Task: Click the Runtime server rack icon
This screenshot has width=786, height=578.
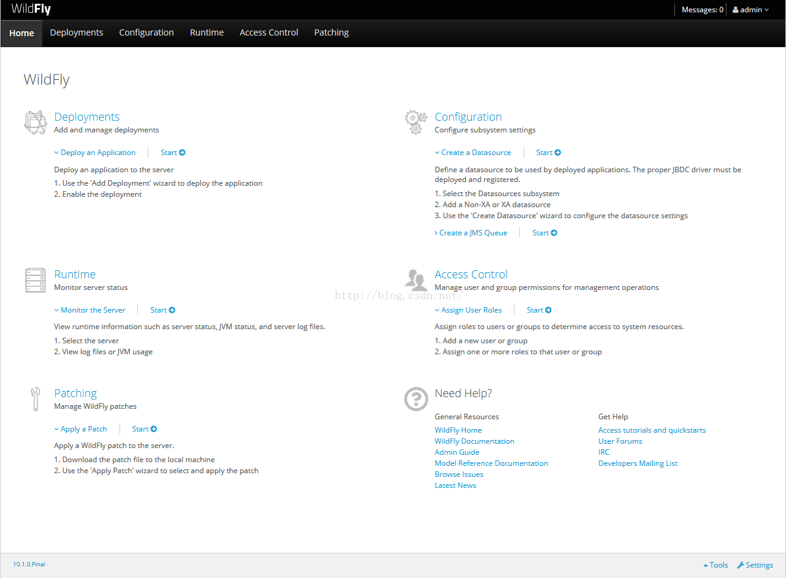Action: tap(36, 280)
